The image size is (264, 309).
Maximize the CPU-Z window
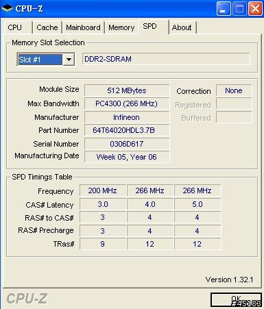(239, 9)
